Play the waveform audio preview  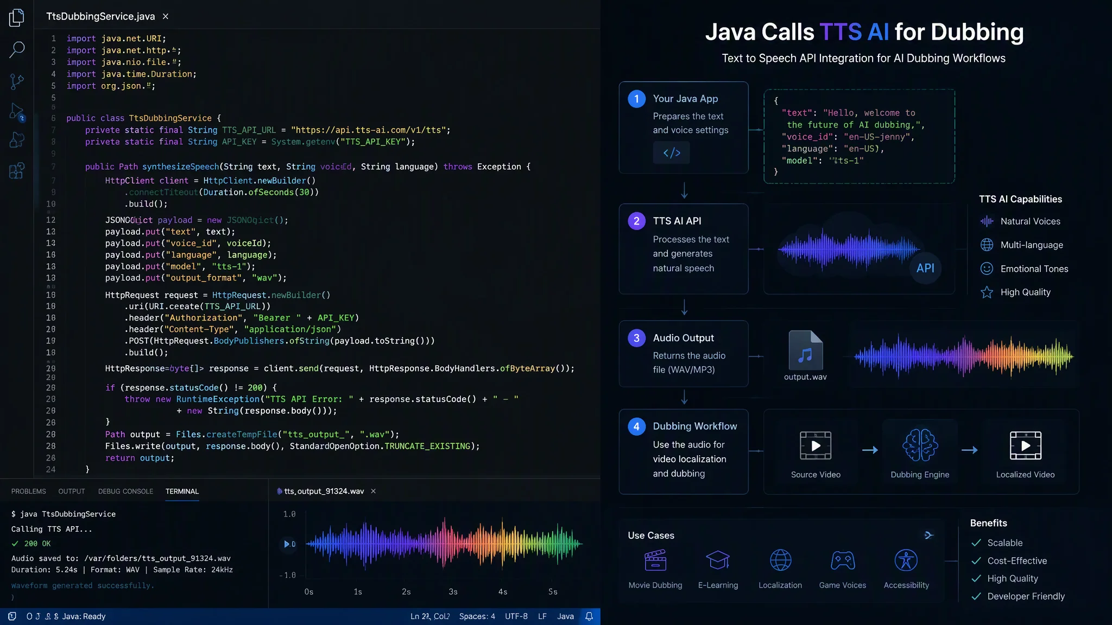coord(287,544)
